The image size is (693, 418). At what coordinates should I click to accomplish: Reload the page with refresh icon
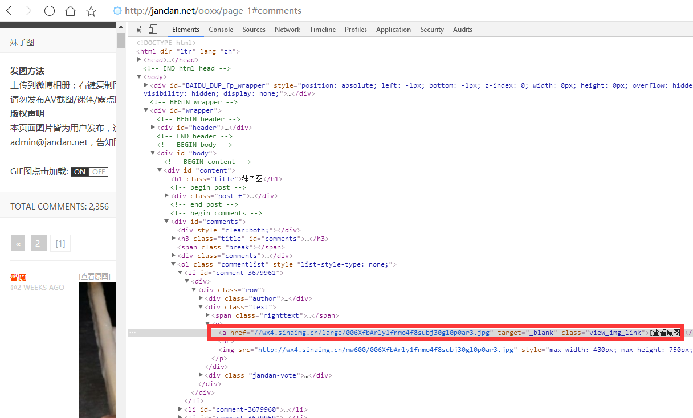50,11
